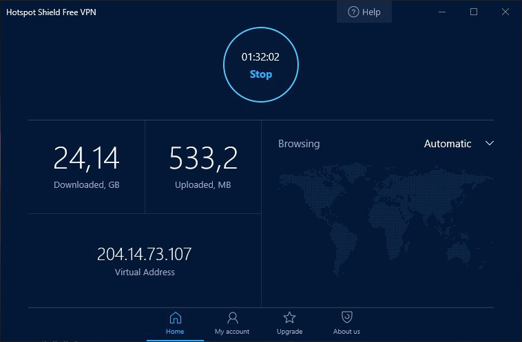Screen dimensions: 522x342
Task: Click the Virtual Address label
Action: [x=145, y=272]
